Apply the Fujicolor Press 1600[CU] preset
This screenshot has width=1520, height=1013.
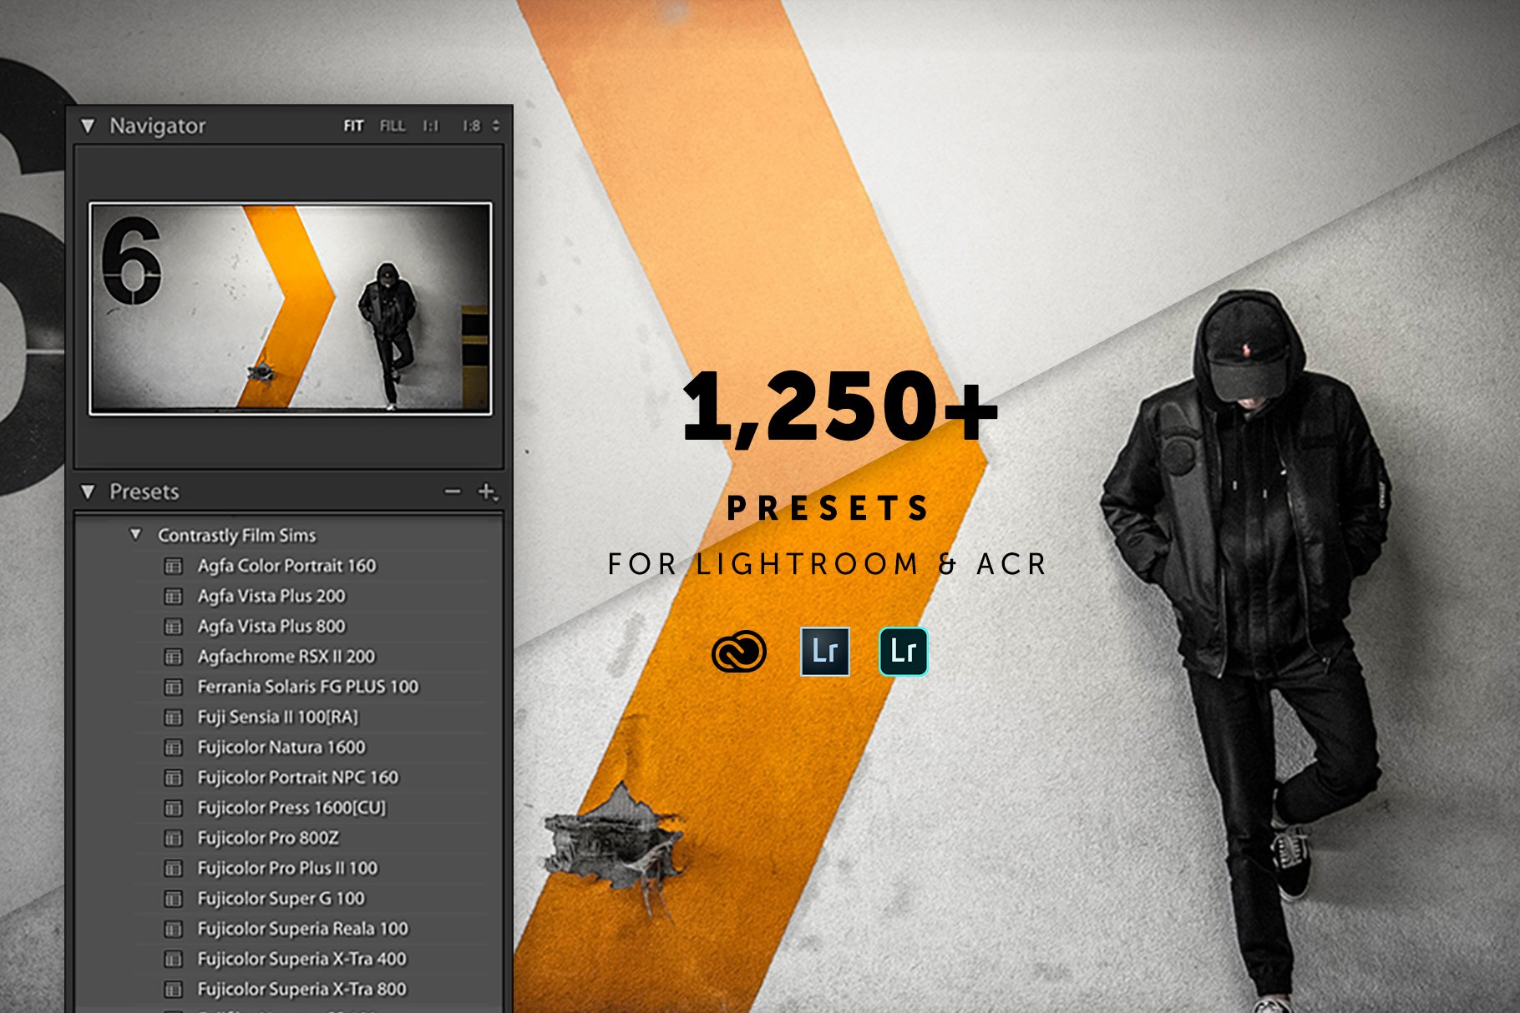pos(291,808)
